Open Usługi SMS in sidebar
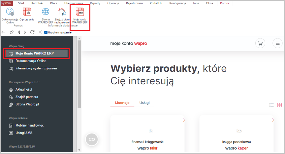 [x=24, y=133]
